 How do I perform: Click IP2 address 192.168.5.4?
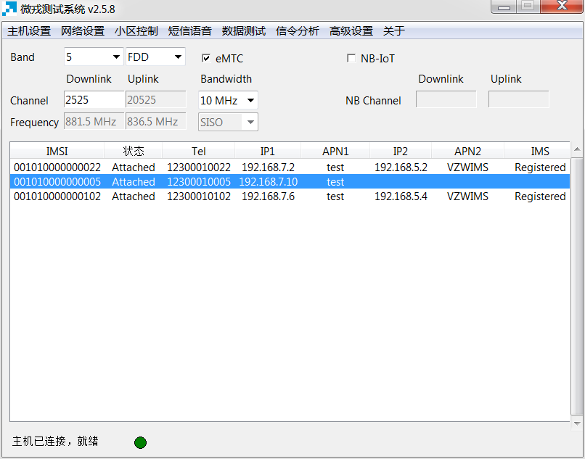401,196
